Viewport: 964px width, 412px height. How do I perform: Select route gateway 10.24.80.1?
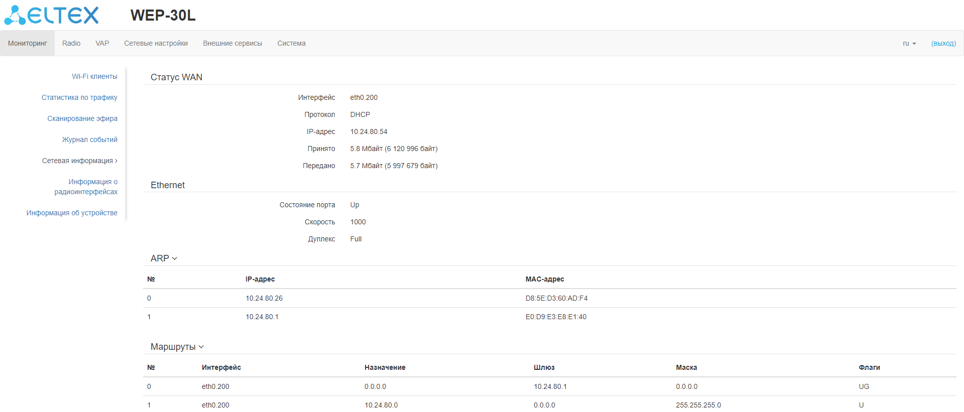click(550, 386)
